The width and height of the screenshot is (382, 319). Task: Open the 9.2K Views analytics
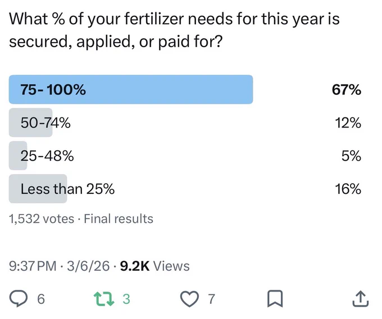(154, 266)
